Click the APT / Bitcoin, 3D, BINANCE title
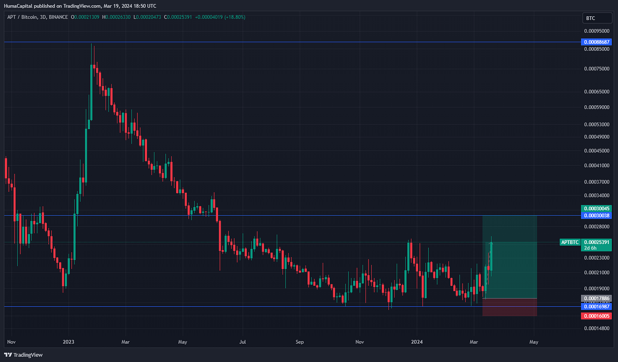This screenshot has width=618, height=362. (37, 17)
